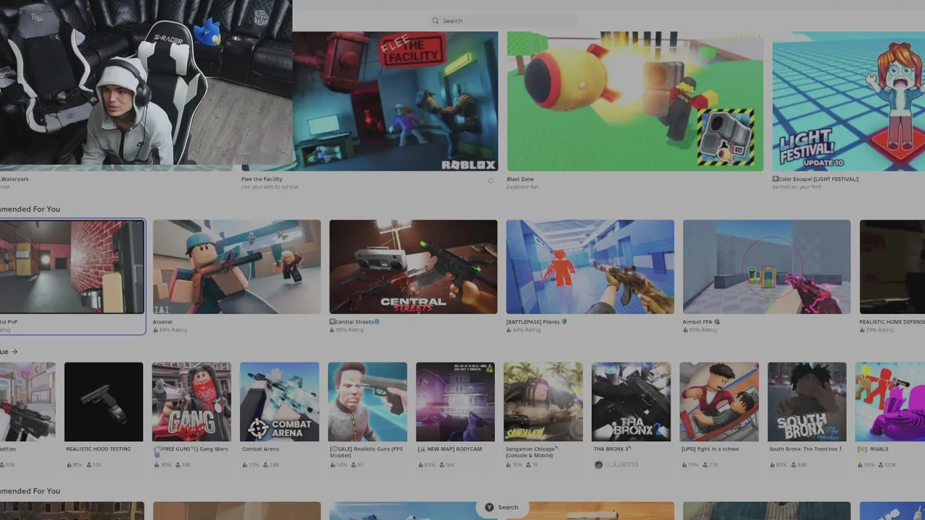This screenshot has height=520, width=925.
Task: Open the [BATTLEPASS] Planks game thumbnail
Action: (590, 266)
